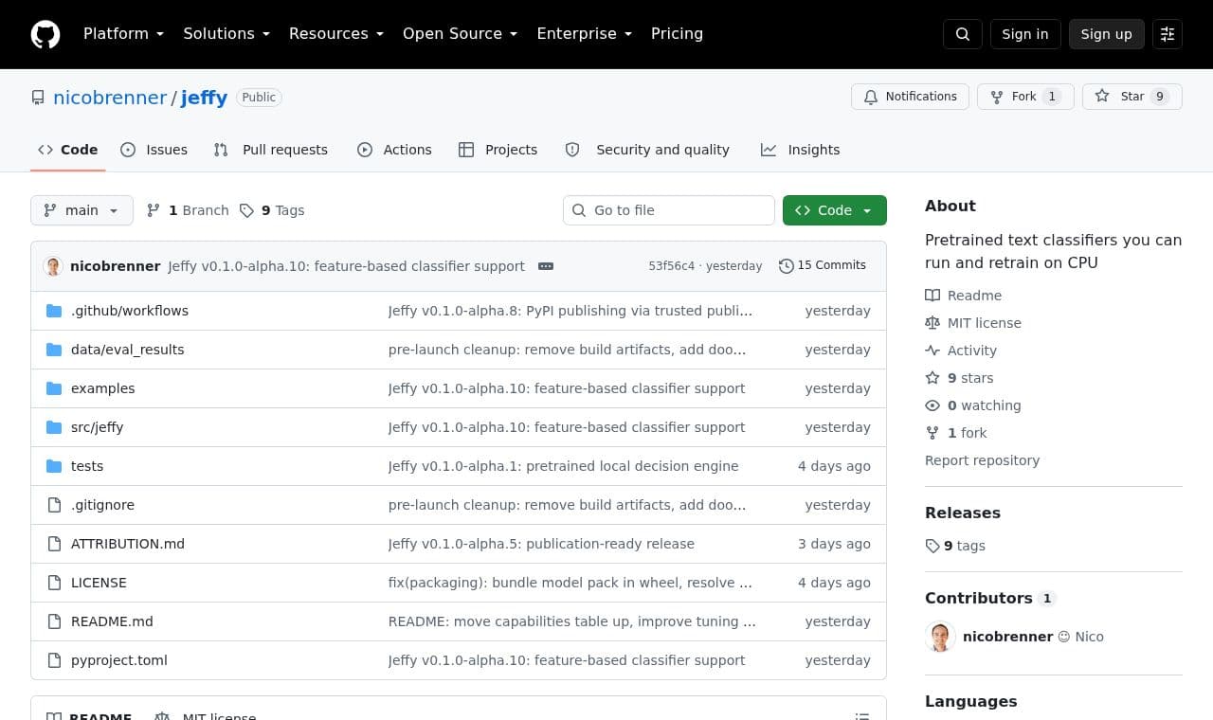Open the Projects tab
Viewport: 1213px width, 720px height.
498,150
